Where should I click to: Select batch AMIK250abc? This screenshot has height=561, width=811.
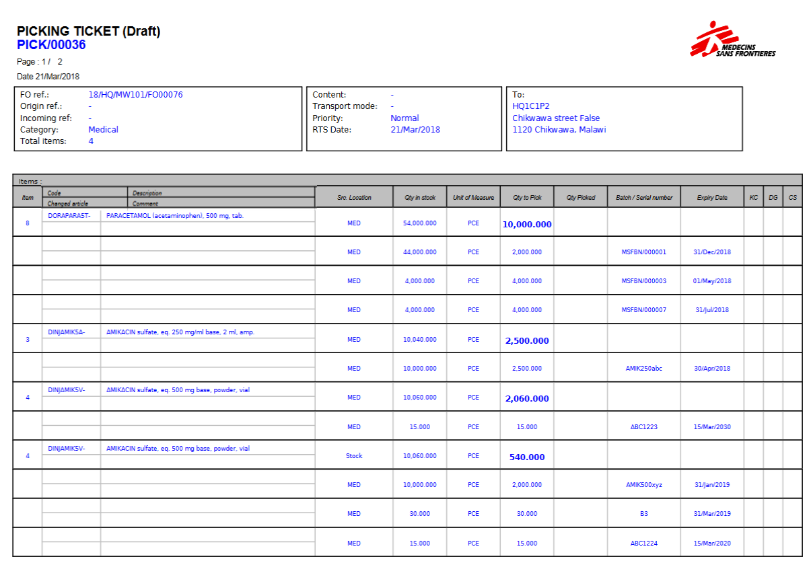coord(643,369)
